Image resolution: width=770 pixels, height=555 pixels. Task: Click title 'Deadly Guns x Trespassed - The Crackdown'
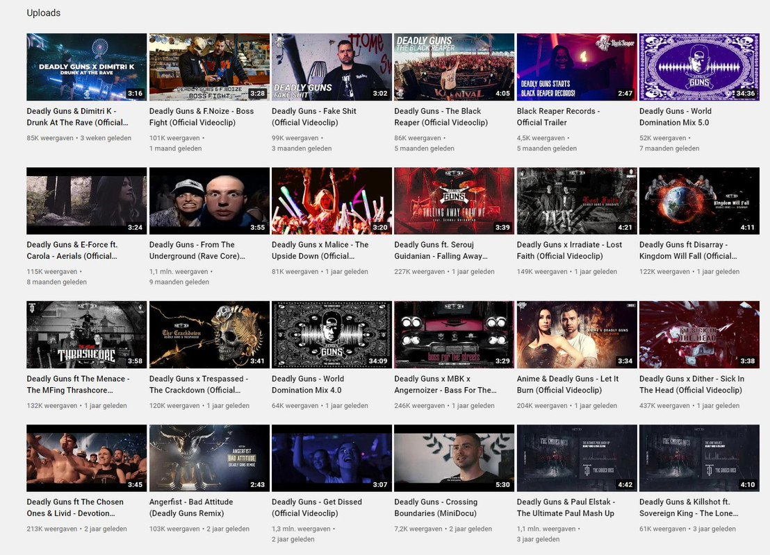click(x=199, y=384)
